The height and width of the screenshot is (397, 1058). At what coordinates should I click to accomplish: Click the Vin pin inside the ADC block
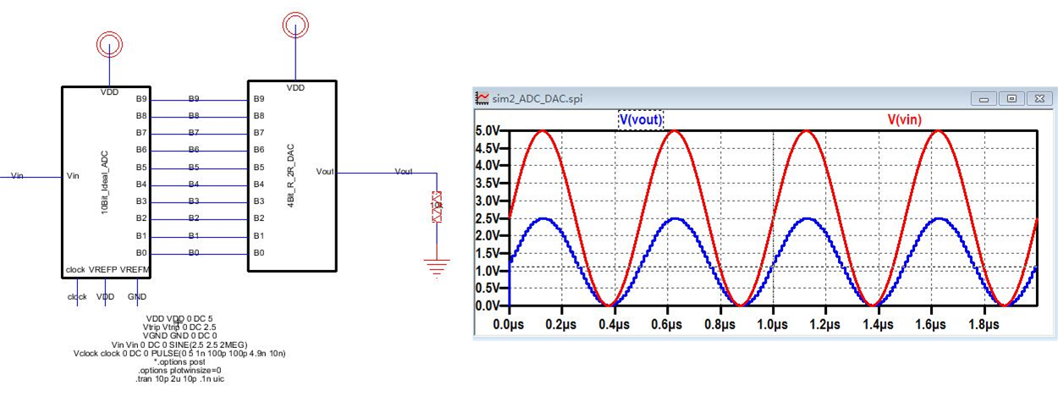[72, 176]
